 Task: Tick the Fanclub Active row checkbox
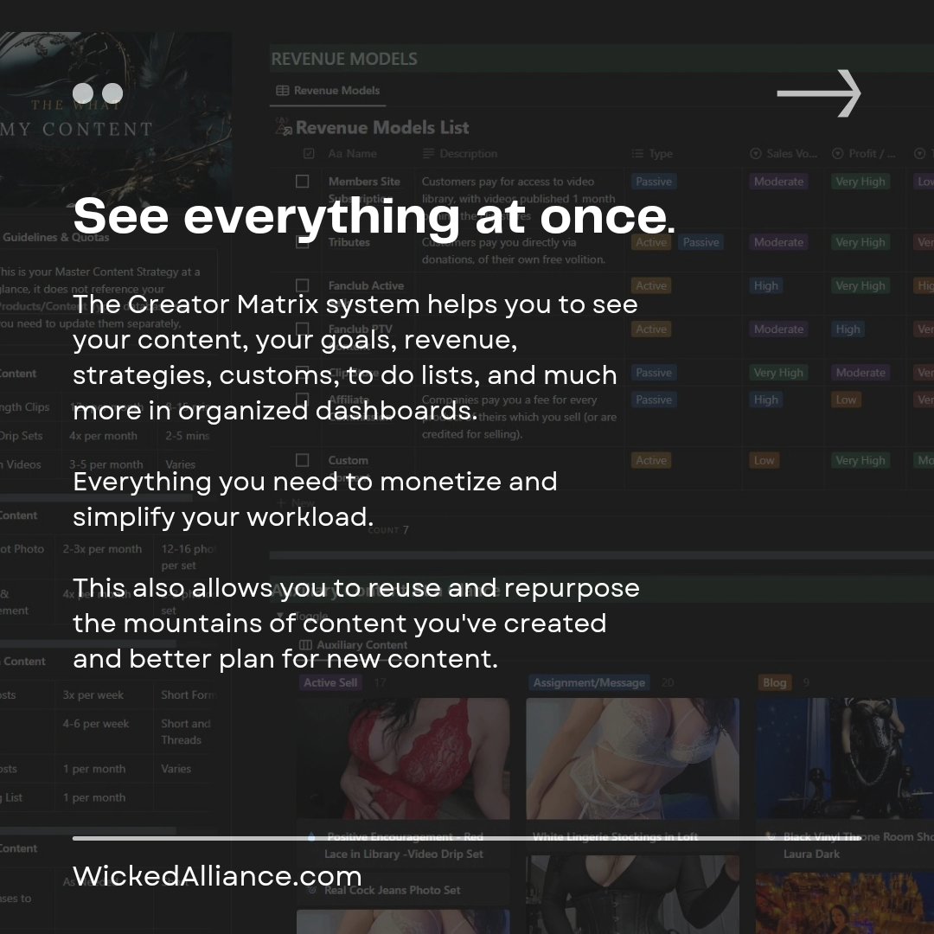pyautogui.click(x=303, y=285)
